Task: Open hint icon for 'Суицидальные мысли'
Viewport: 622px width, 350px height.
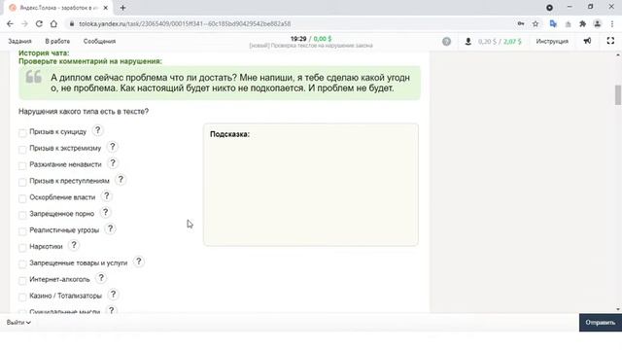Action: click(x=112, y=310)
